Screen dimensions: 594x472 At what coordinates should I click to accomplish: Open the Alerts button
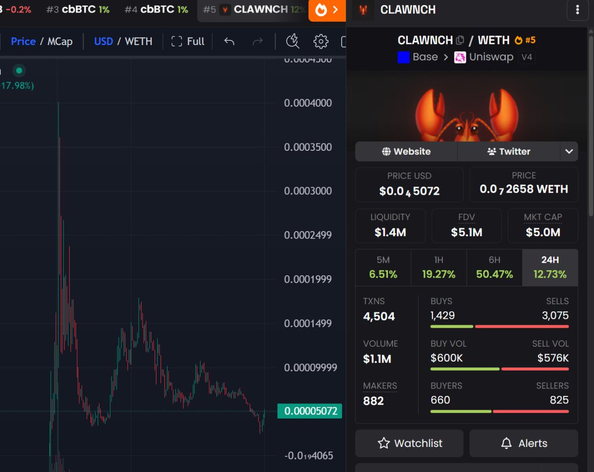(x=524, y=443)
